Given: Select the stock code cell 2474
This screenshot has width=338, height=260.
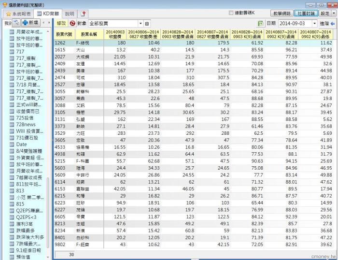Looking at the screenshot, I should coord(64,77).
